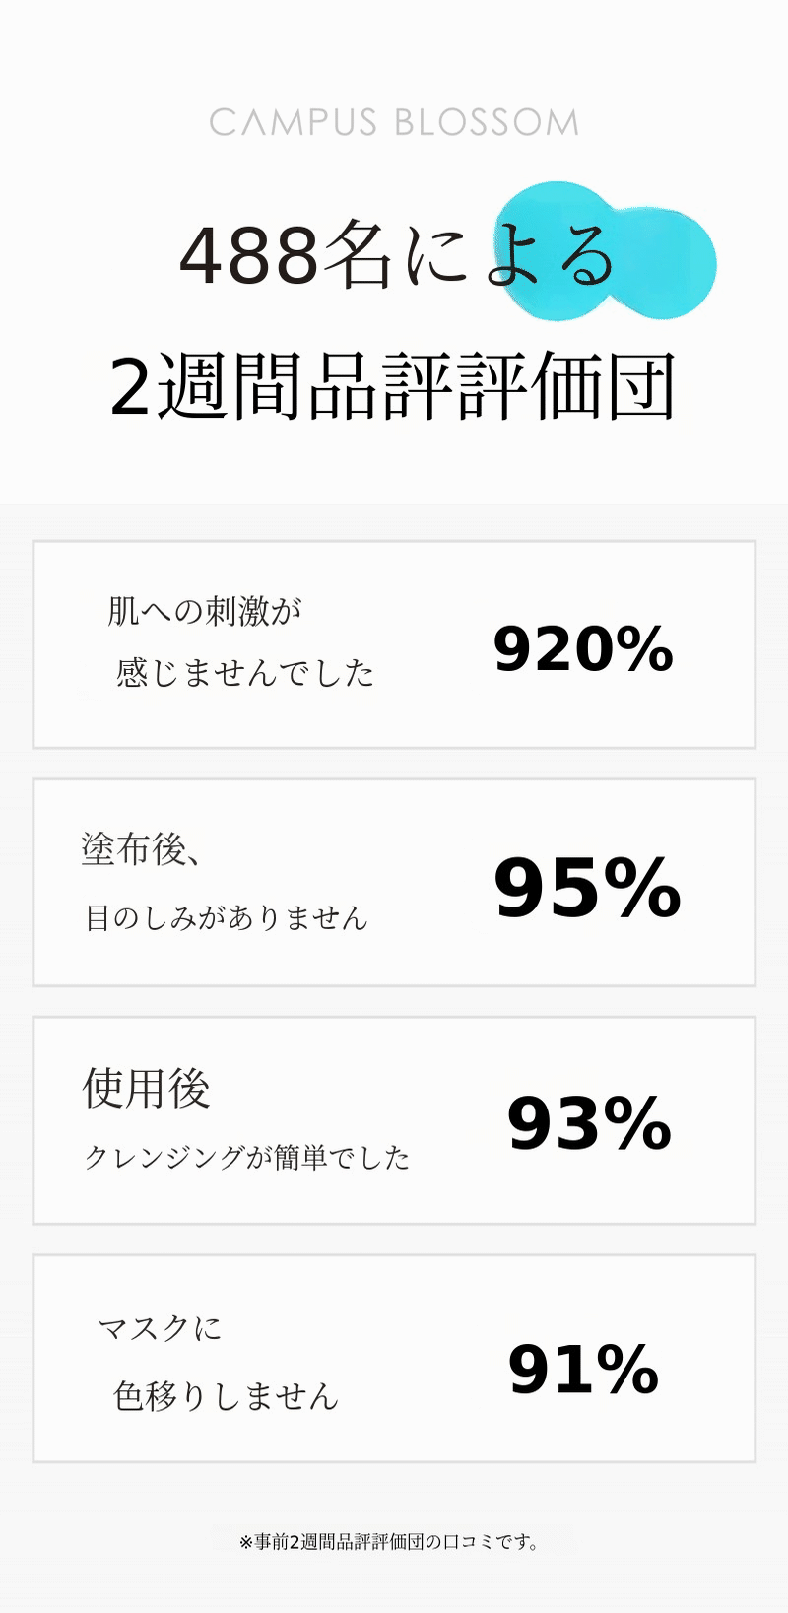Click the 93% figure

click(589, 1123)
